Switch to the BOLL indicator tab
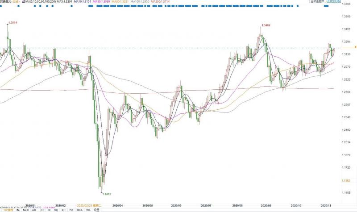The image size is (357, 212). tap(80, 210)
